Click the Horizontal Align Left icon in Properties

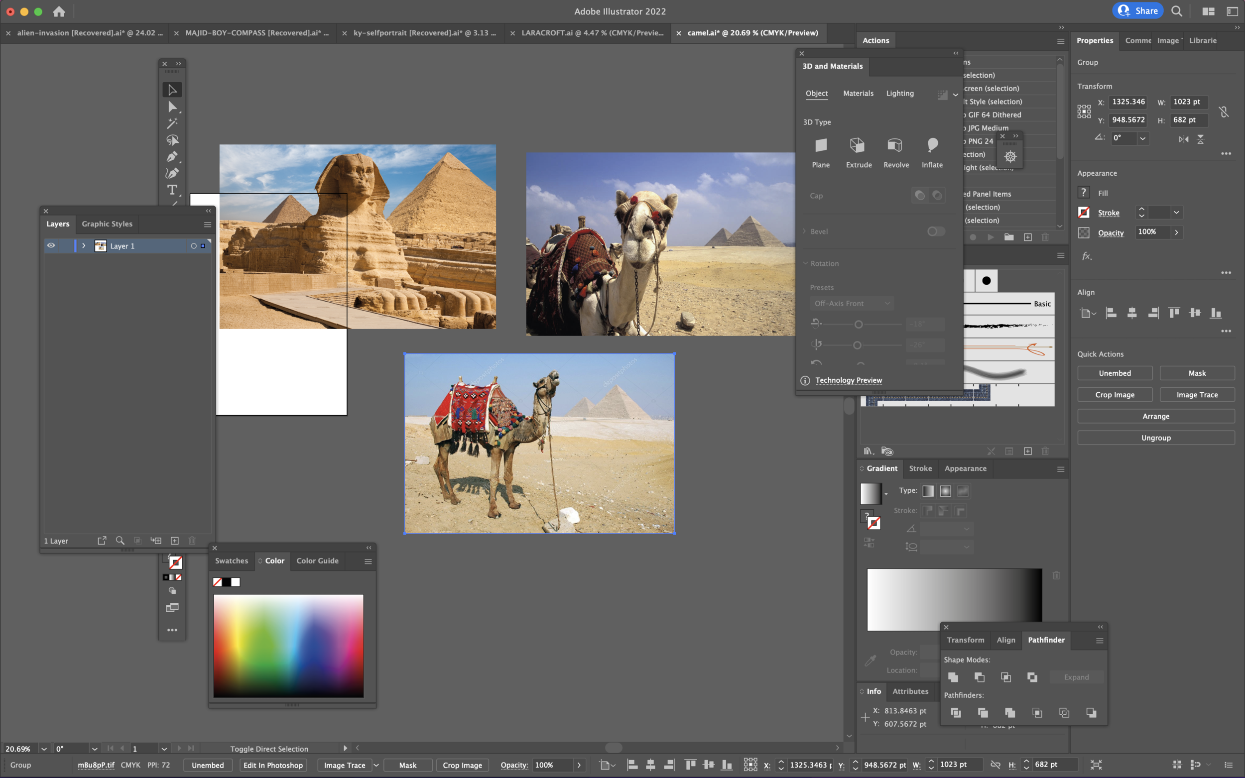pyautogui.click(x=1111, y=313)
